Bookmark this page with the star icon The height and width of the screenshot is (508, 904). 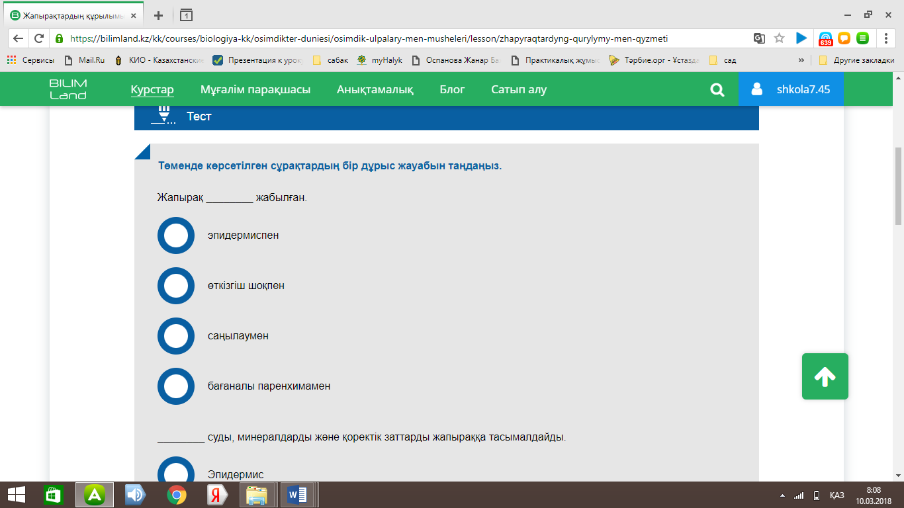pos(779,38)
